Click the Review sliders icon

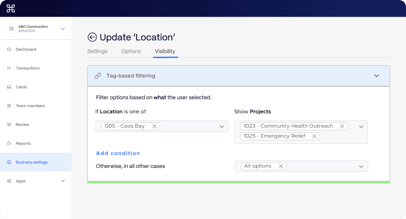coord(9,124)
